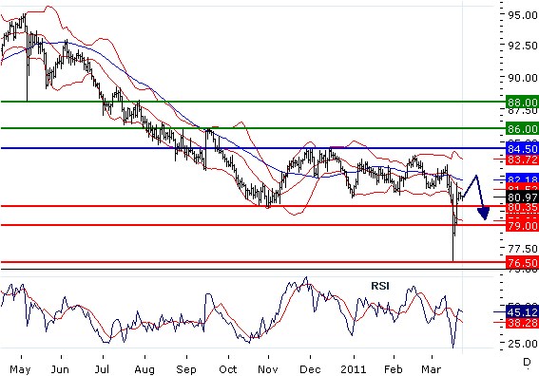Click the red 83.72 Bollinger band value tag
This screenshot has height=376, width=539.
523,160
